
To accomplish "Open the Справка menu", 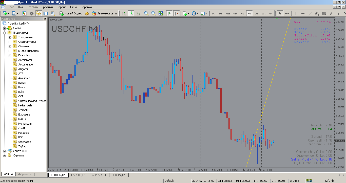I will click(86, 7).
